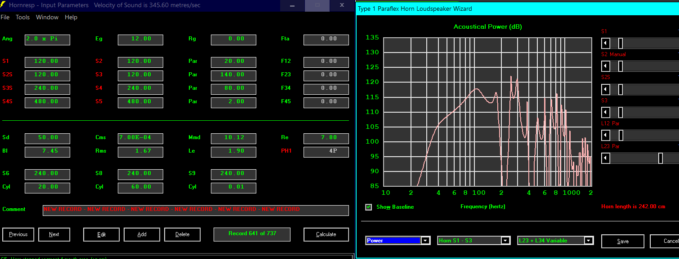
Task: Click the S1 slider thumb
Action: coord(621,43)
